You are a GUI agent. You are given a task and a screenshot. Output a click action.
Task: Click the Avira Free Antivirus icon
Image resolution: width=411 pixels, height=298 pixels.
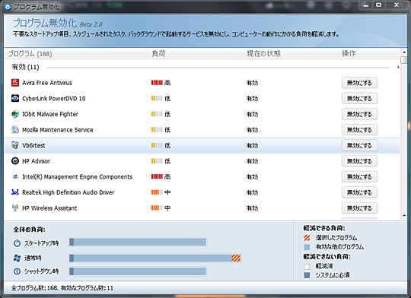pos(15,83)
